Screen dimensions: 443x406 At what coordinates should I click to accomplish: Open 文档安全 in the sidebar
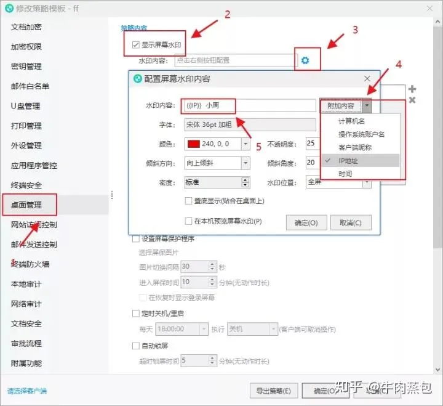click(26, 323)
